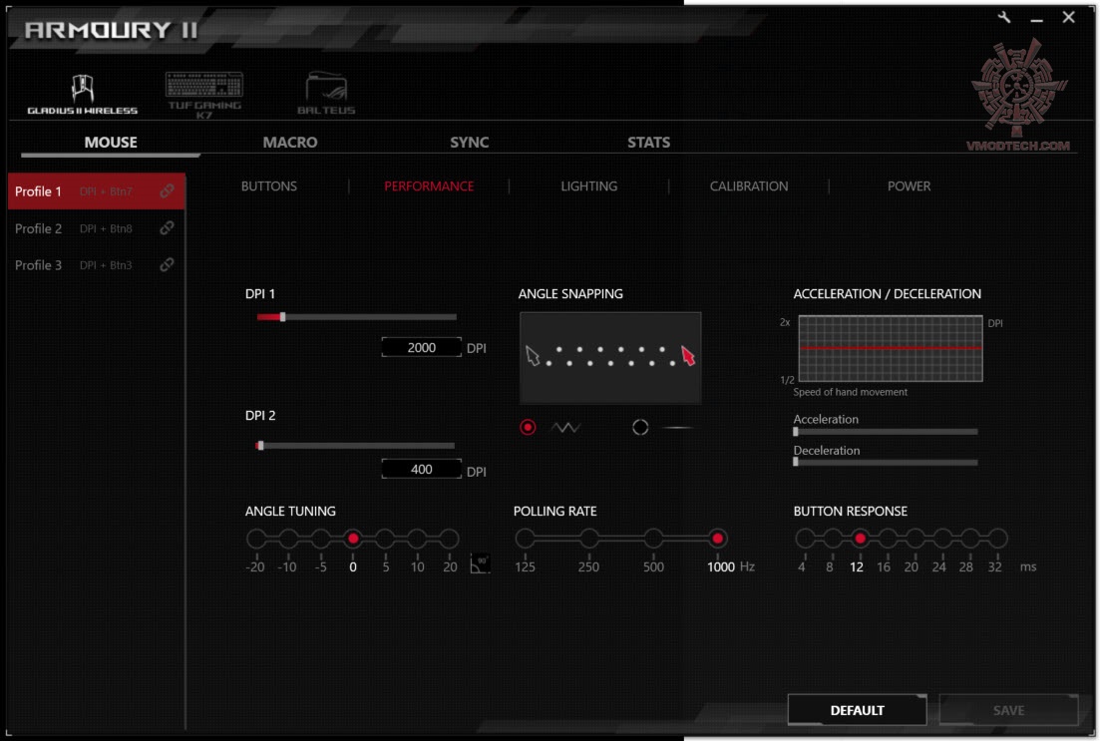
Task: Set angle tuning to 20
Action: pos(450,539)
